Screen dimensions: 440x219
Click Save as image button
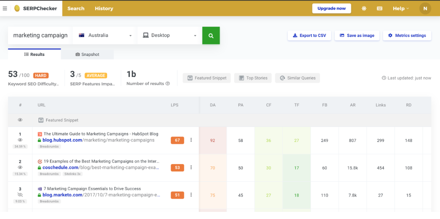pos(357,36)
